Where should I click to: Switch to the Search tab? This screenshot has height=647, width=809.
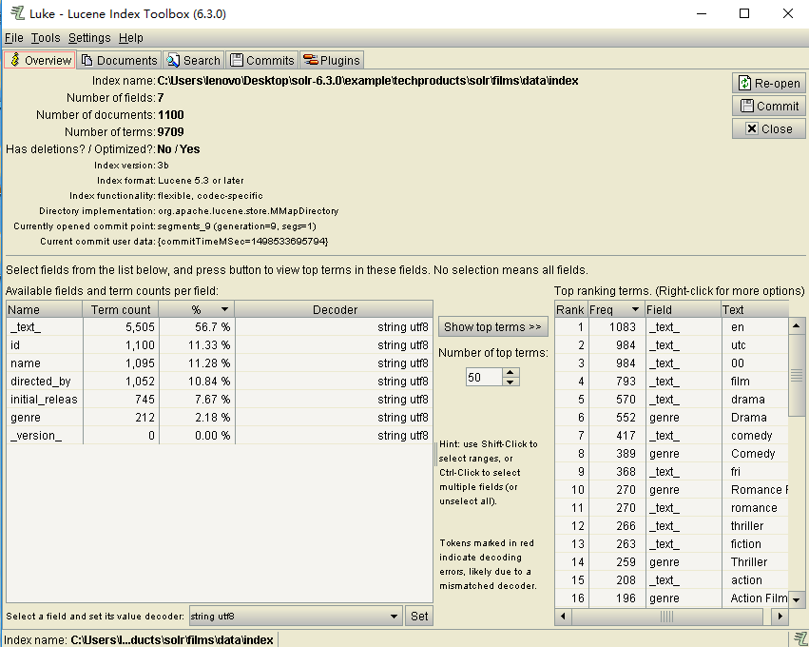pos(194,60)
